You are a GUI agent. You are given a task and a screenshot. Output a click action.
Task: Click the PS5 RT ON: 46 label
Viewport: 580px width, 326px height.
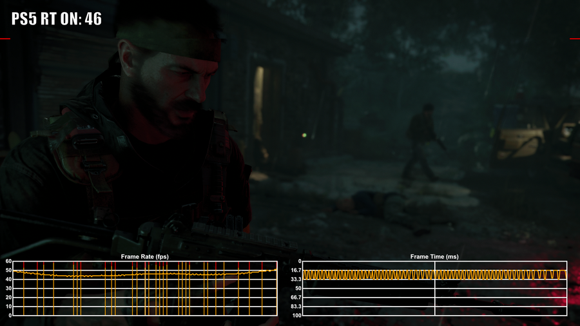(56, 18)
